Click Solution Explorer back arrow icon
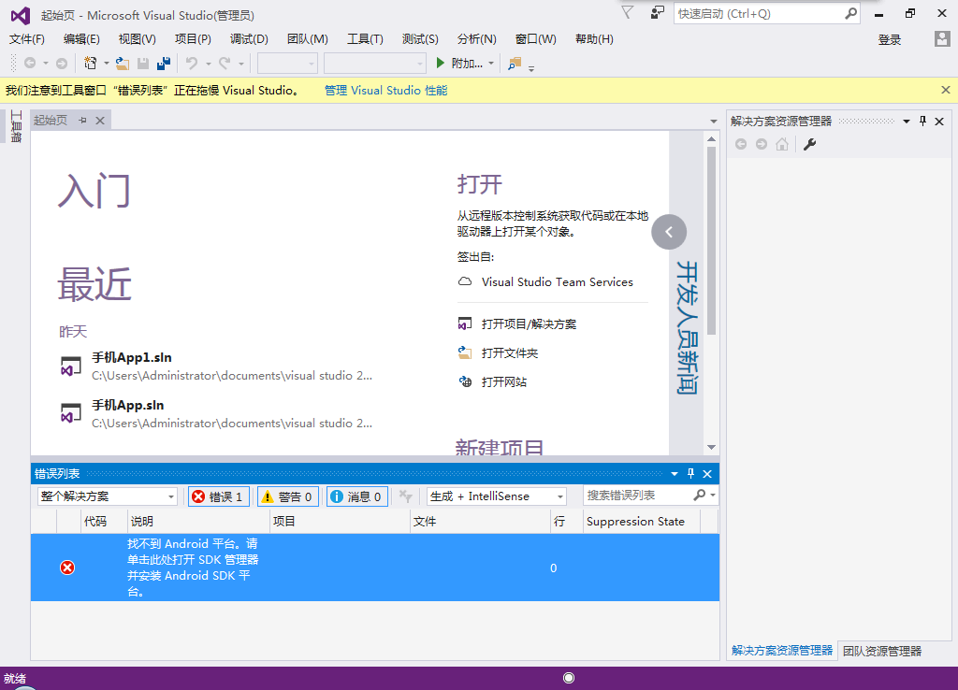Viewport: 958px width, 690px height. click(741, 144)
